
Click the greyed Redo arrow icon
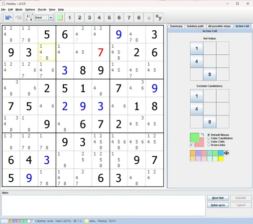[18, 17]
